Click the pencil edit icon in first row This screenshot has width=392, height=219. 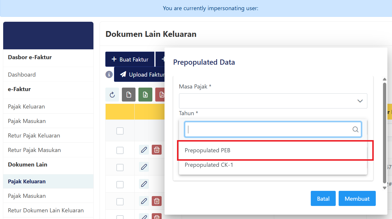[x=144, y=150]
